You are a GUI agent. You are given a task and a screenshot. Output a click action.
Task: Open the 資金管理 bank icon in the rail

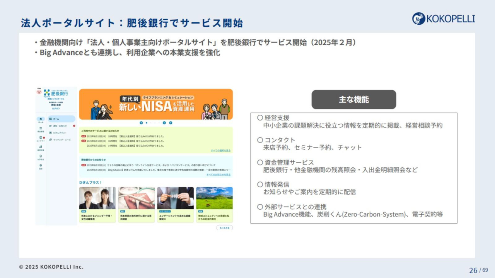[41, 129]
